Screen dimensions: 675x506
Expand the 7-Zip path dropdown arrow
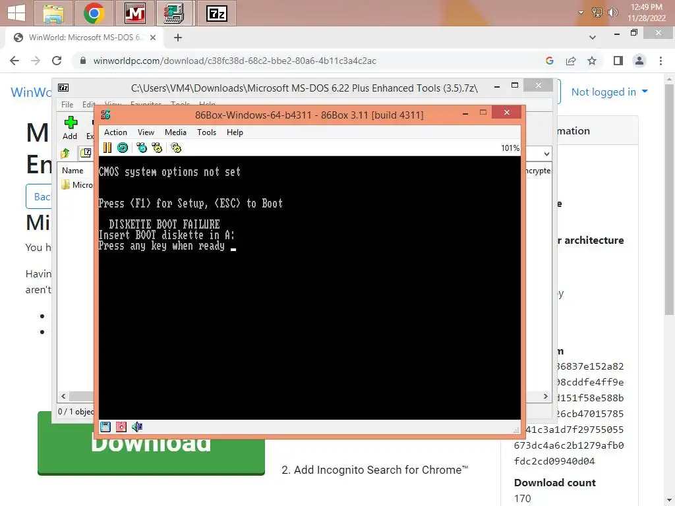pos(546,154)
